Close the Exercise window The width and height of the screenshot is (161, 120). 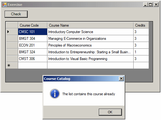click(156, 5)
